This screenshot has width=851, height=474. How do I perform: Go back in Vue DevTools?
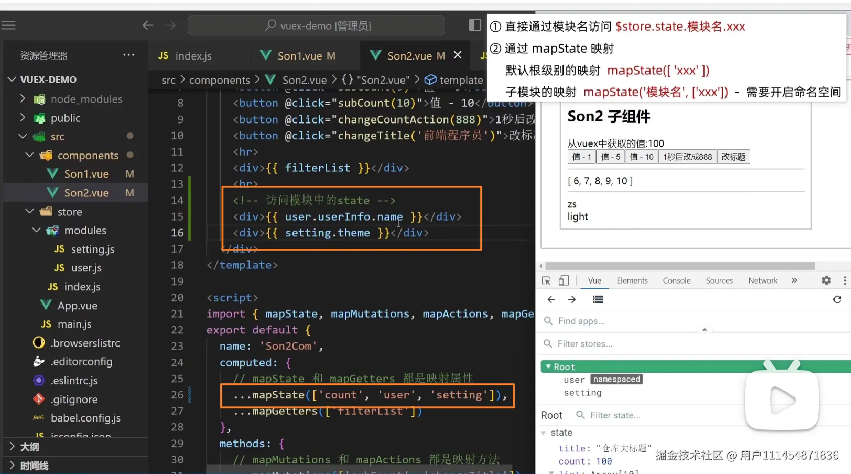pyautogui.click(x=551, y=299)
